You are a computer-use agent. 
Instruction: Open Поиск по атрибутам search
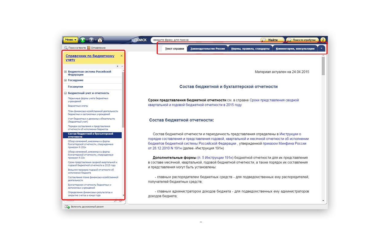302,40
